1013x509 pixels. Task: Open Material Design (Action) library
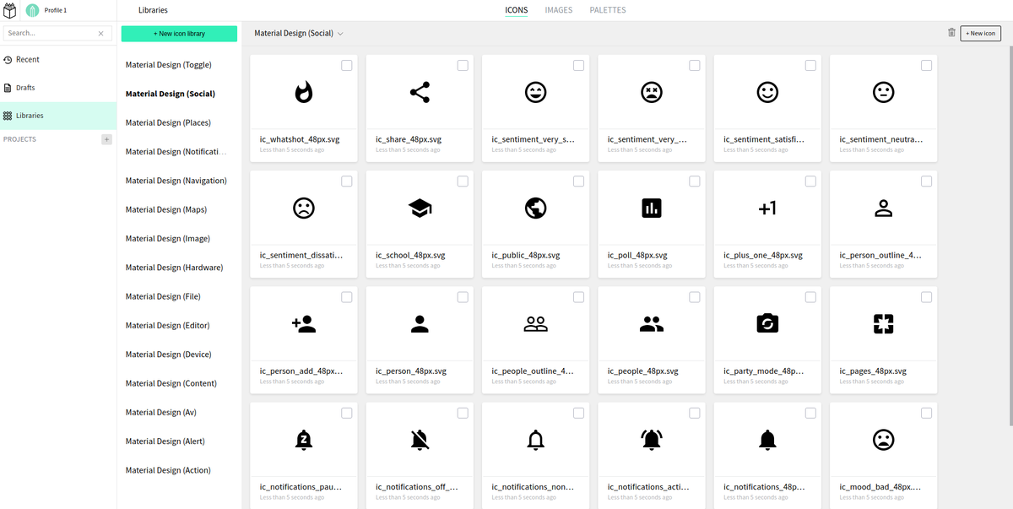tap(168, 471)
